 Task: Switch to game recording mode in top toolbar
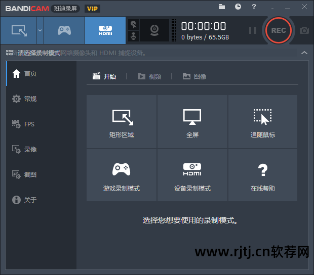[64, 30]
